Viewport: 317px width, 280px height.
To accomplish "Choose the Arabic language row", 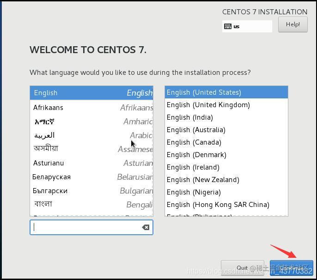I will (x=91, y=135).
